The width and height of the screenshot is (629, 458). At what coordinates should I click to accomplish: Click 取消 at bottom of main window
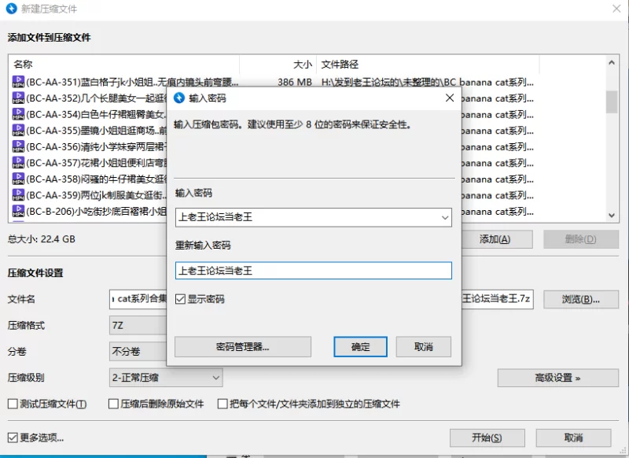click(573, 438)
